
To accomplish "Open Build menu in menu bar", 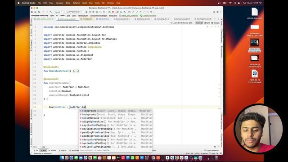I will coord(85,3).
